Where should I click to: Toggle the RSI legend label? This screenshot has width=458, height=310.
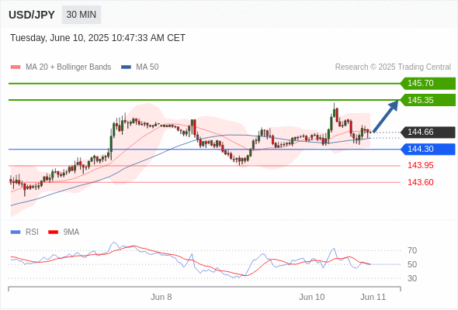pos(32,232)
